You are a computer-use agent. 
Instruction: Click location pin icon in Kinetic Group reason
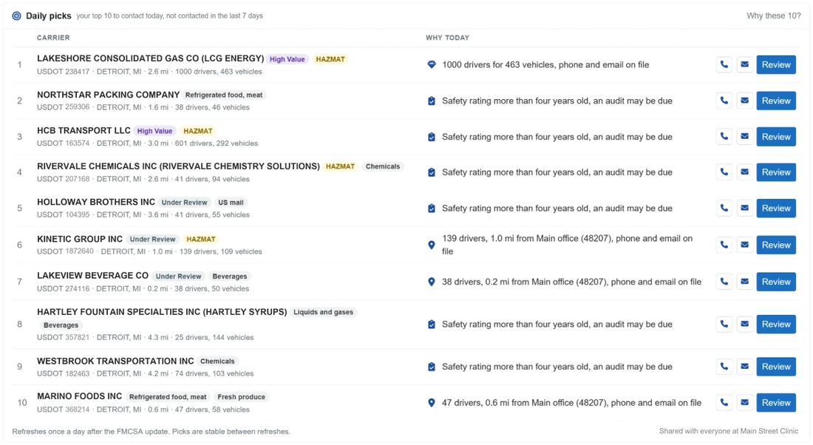pyautogui.click(x=432, y=245)
